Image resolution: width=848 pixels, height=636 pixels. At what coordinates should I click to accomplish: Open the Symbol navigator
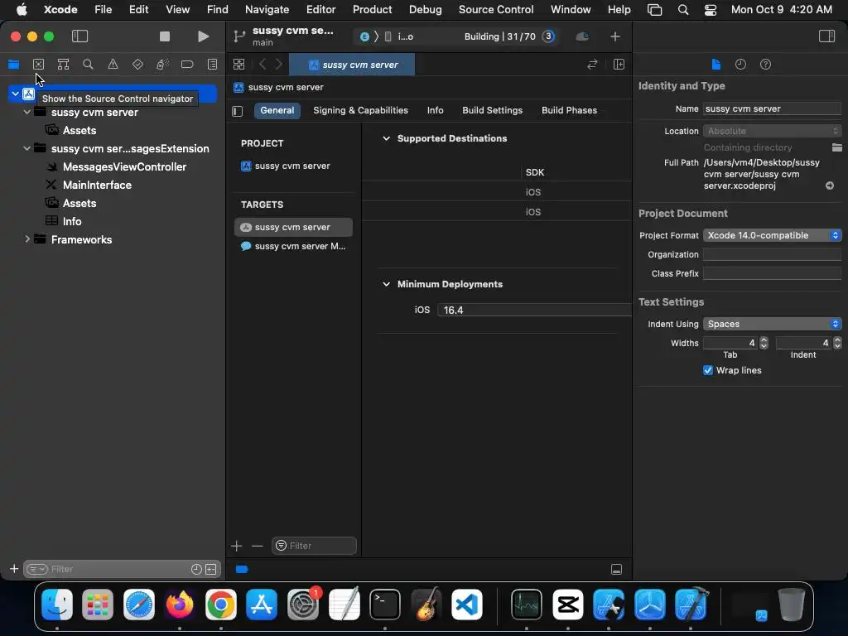pos(63,65)
